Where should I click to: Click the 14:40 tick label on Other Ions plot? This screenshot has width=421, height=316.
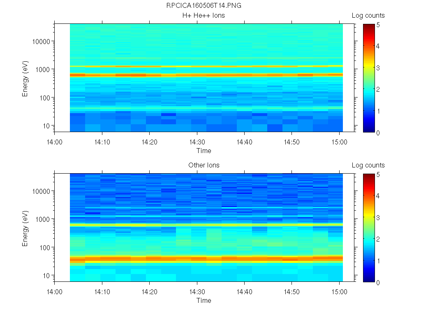pos(244,292)
